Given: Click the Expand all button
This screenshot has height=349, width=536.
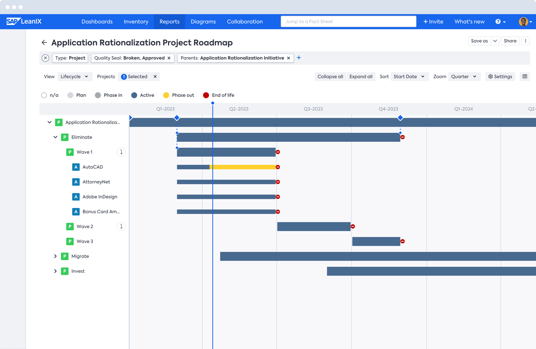Looking at the screenshot, I should pos(361,76).
